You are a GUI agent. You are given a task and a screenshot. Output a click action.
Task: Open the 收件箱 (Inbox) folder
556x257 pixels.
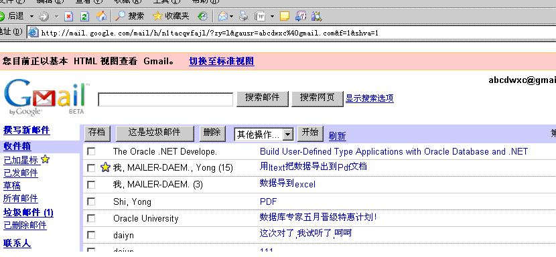point(17,147)
